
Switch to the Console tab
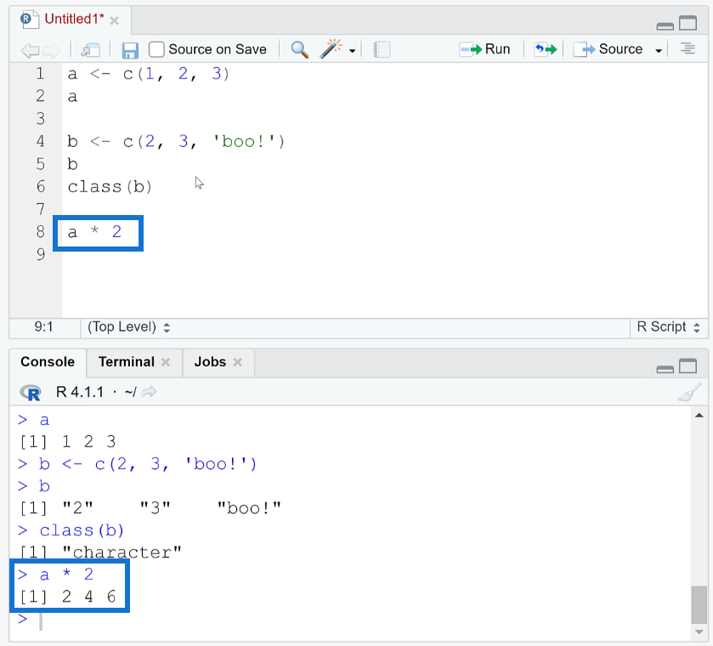pos(48,361)
